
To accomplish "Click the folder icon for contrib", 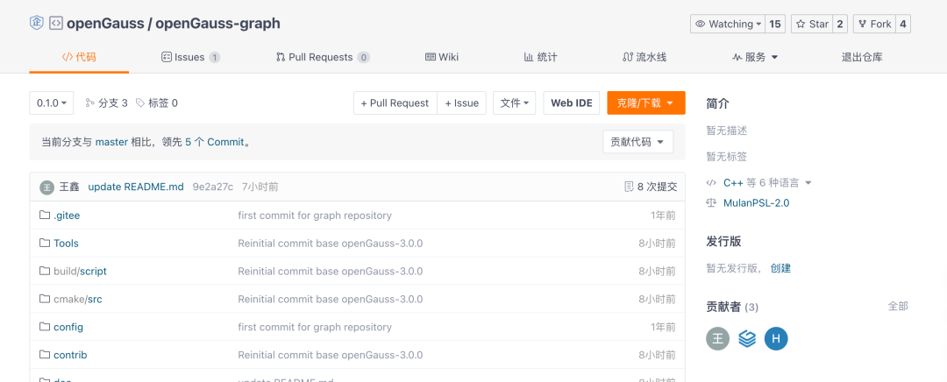I will pos(44,354).
